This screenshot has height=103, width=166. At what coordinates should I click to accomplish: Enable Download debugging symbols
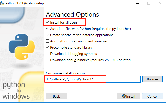[48, 54]
